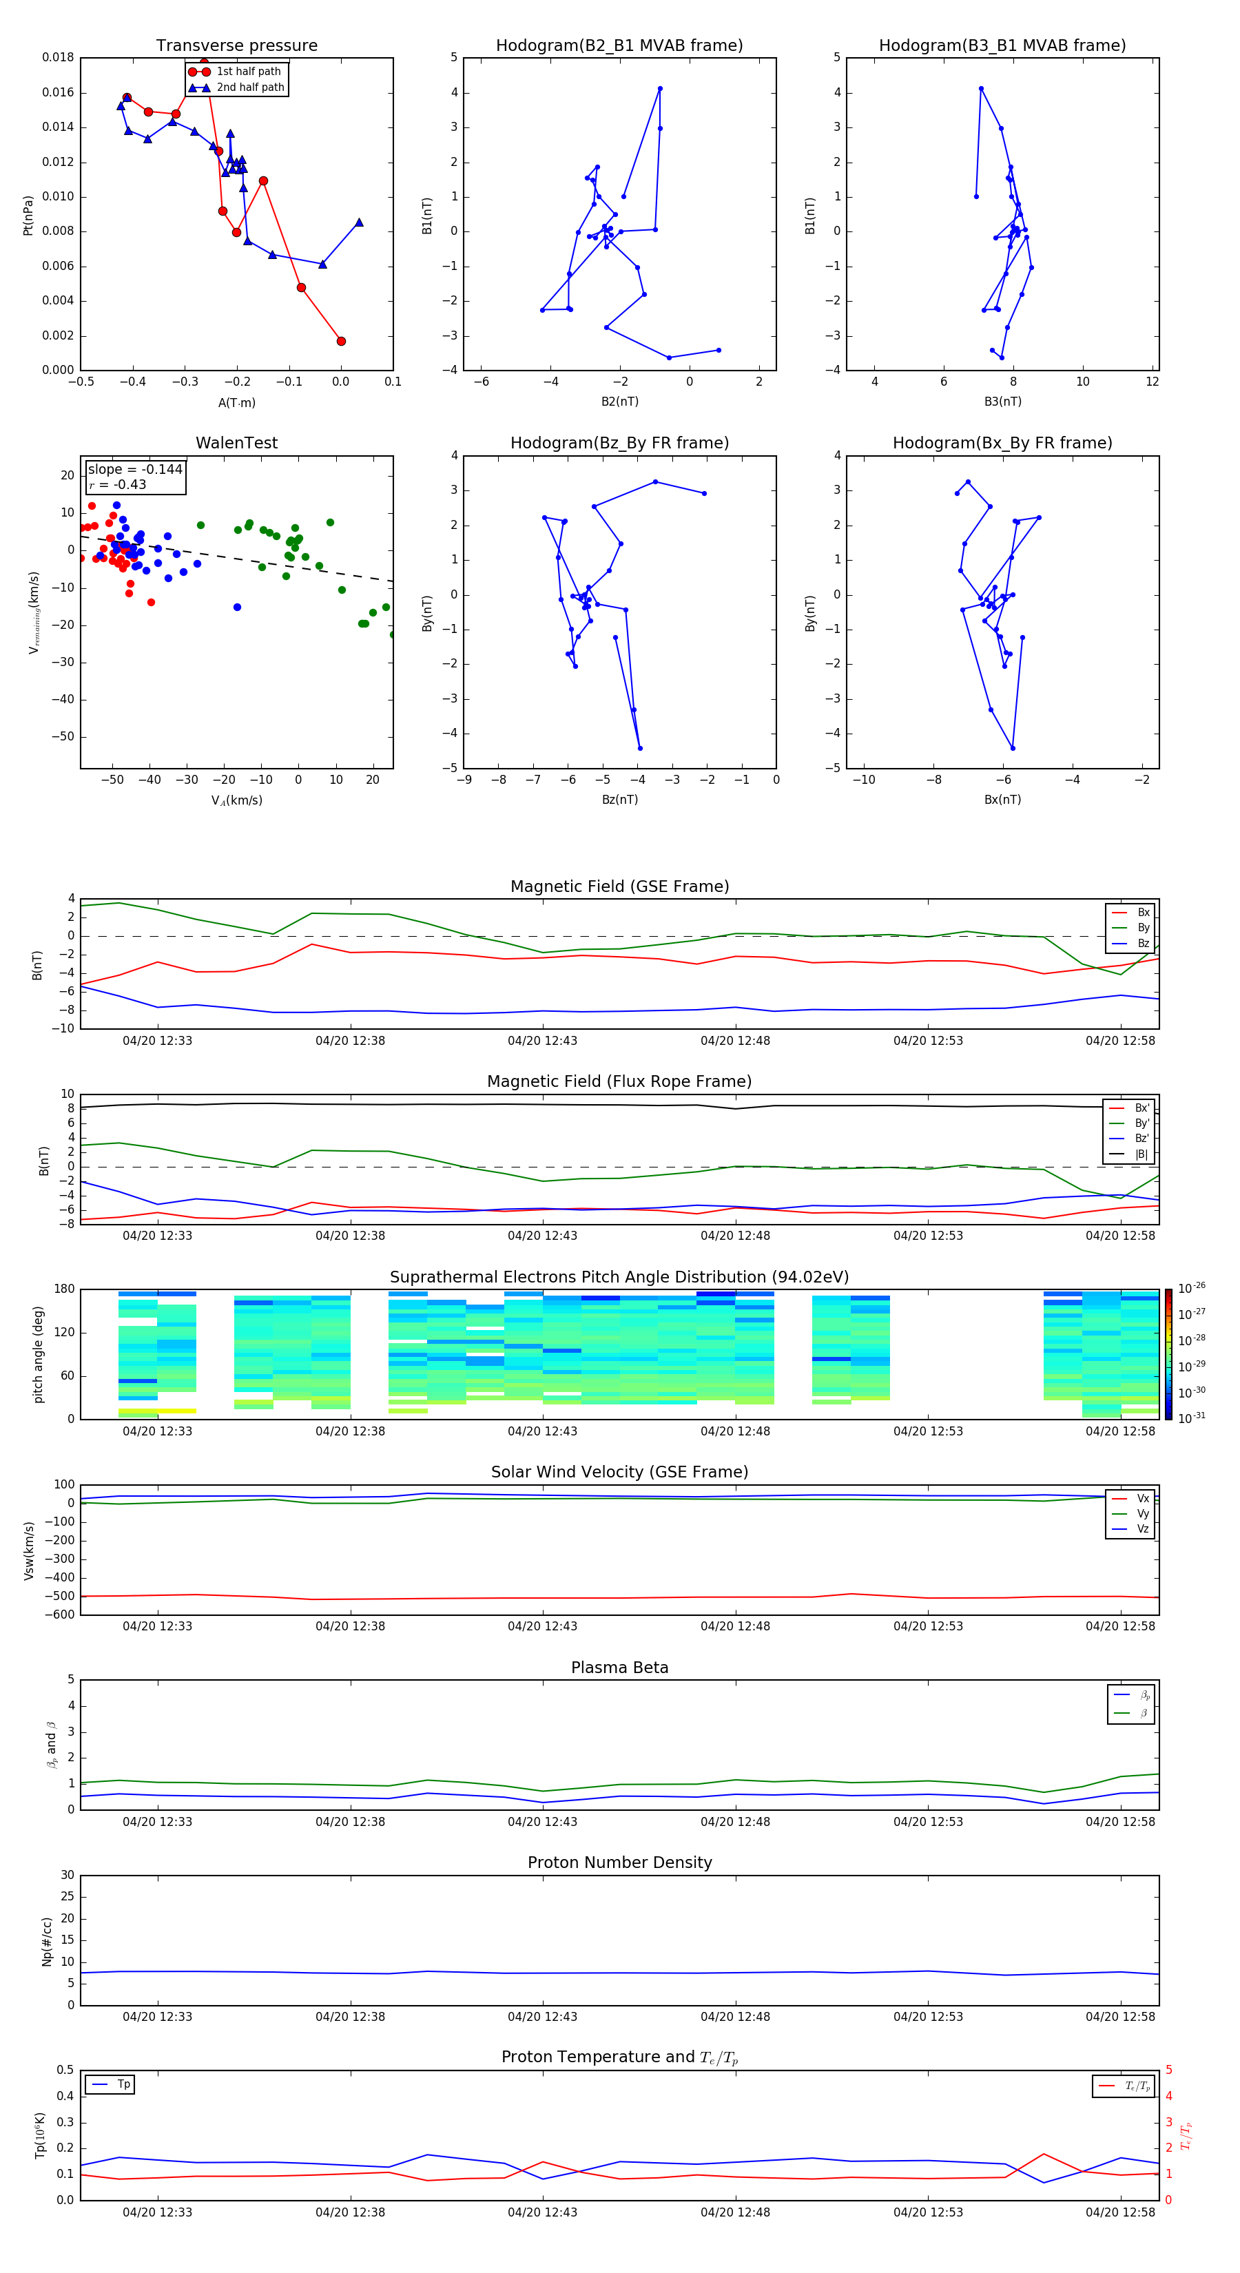Select the '2nd half path' legend entry
1240x2273 pixels.
(x=236, y=87)
